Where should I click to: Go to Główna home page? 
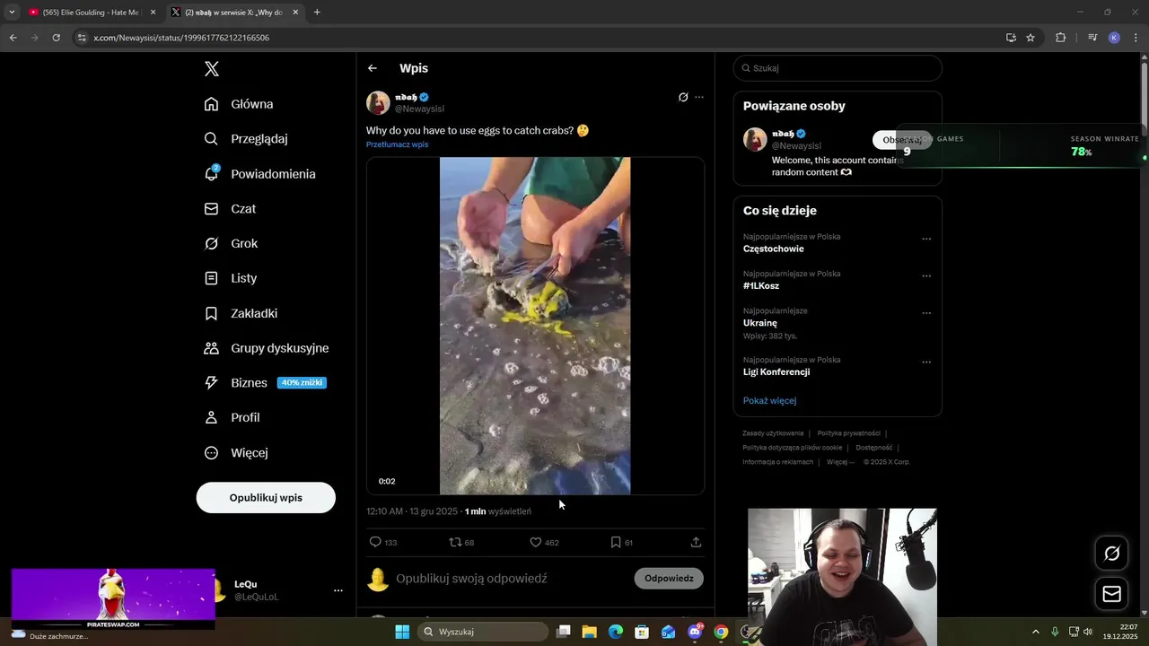pos(239,104)
